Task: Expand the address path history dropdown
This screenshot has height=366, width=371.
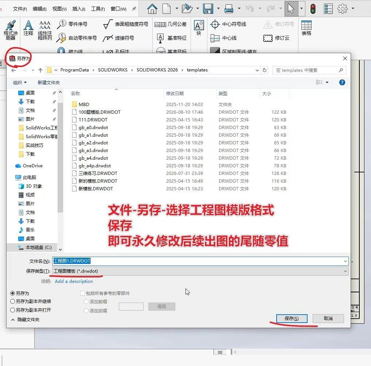Action: point(257,70)
